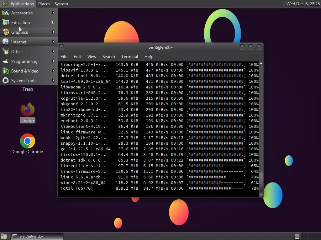Click the clock showing Wed Dec 6, 23:25
Viewport: 321px width, 240px height.
[303, 4]
